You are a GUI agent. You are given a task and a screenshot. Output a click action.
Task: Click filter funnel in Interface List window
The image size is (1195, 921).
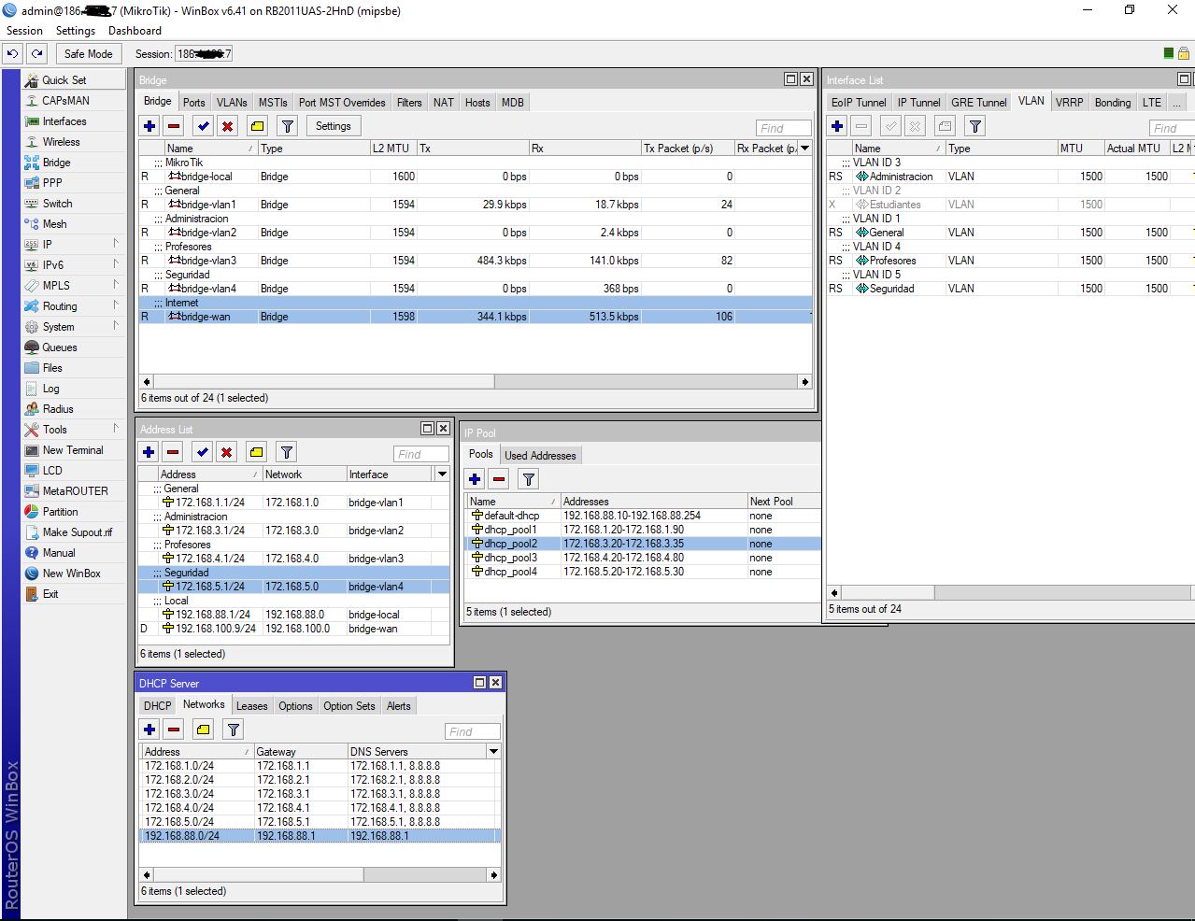pyautogui.click(x=975, y=126)
